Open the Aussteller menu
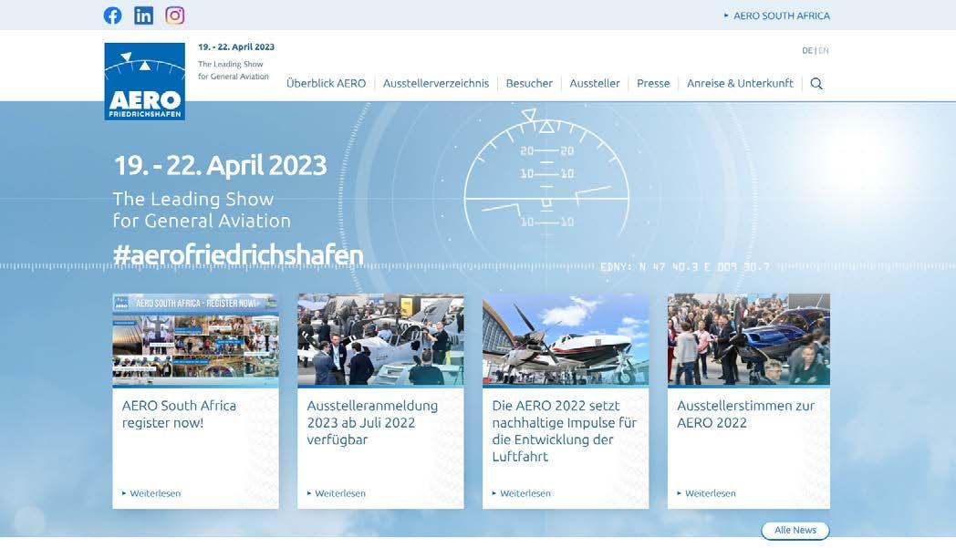This screenshot has height=548, width=956. 595,84
